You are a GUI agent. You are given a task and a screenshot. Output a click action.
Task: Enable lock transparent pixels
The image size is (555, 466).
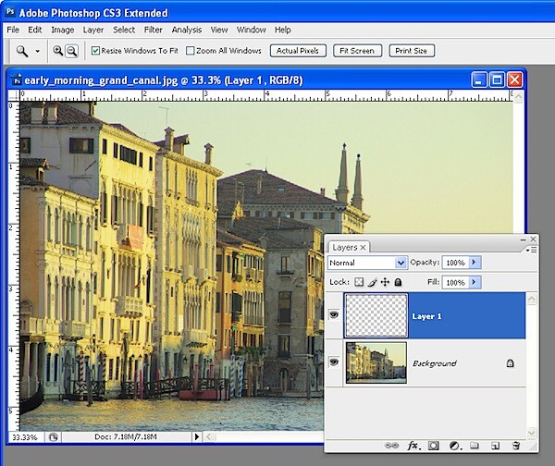[x=359, y=282]
